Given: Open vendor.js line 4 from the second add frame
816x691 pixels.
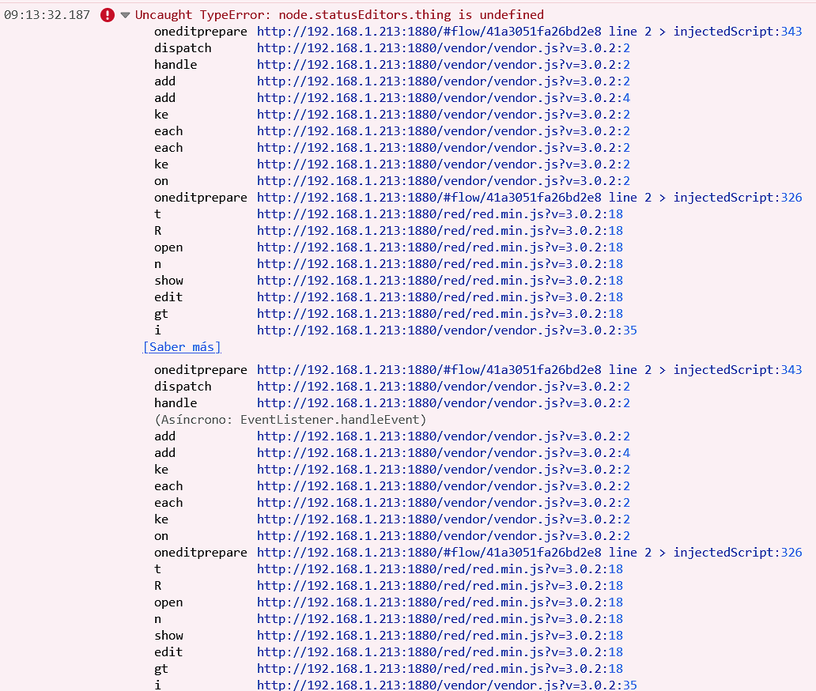Looking at the screenshot, I should tap(443, 97).
